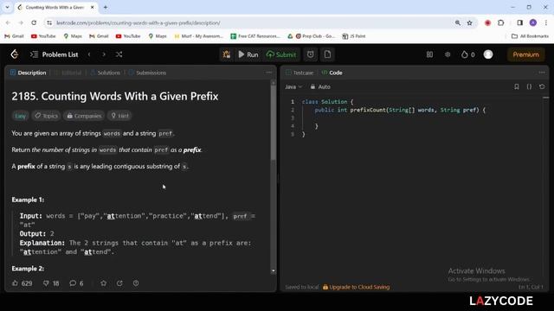
Task: Close the Counting Words browser tab
Action: pyautogui.click(x=93, y=7)
